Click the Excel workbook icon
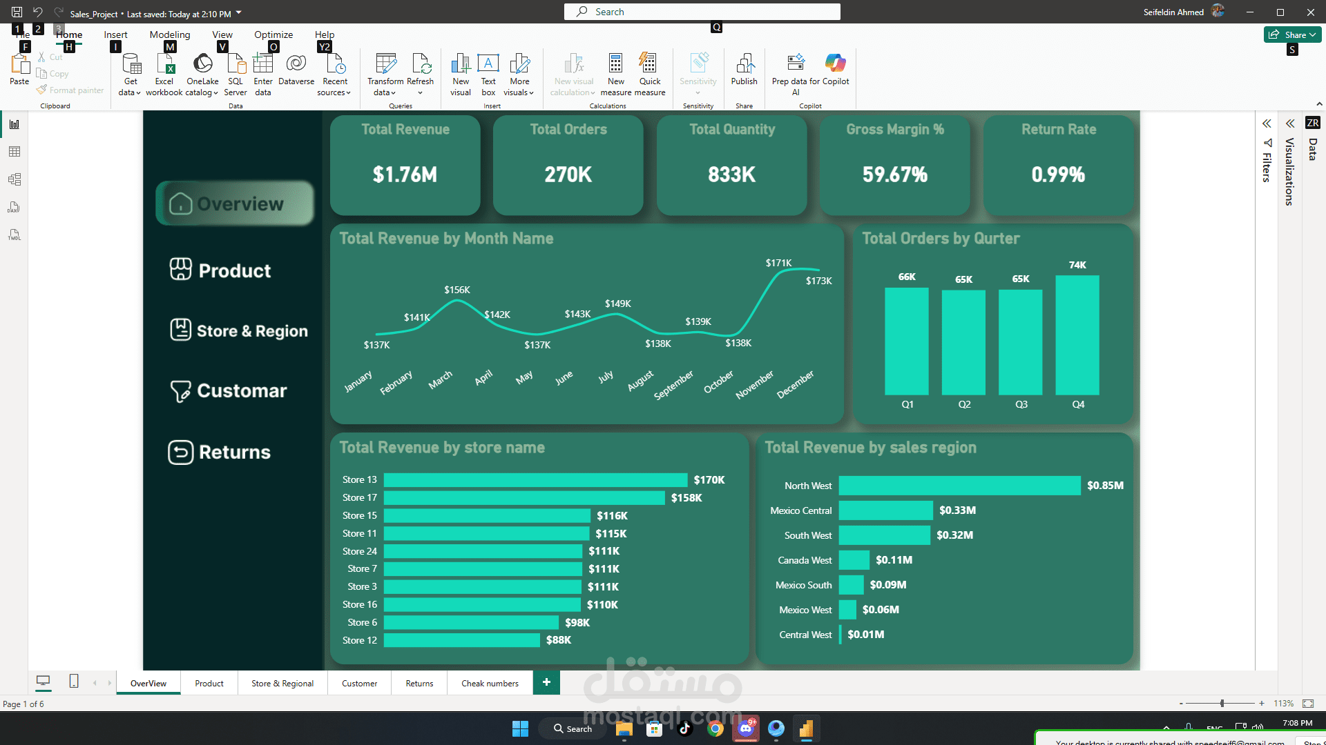1326x745 pixels. [x=164, y=64]
